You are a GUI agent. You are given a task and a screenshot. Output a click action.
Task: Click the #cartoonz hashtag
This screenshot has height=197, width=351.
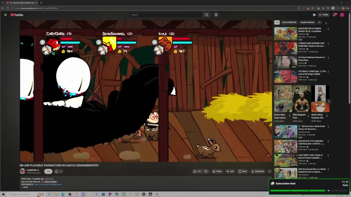click(x=49, y=179)
